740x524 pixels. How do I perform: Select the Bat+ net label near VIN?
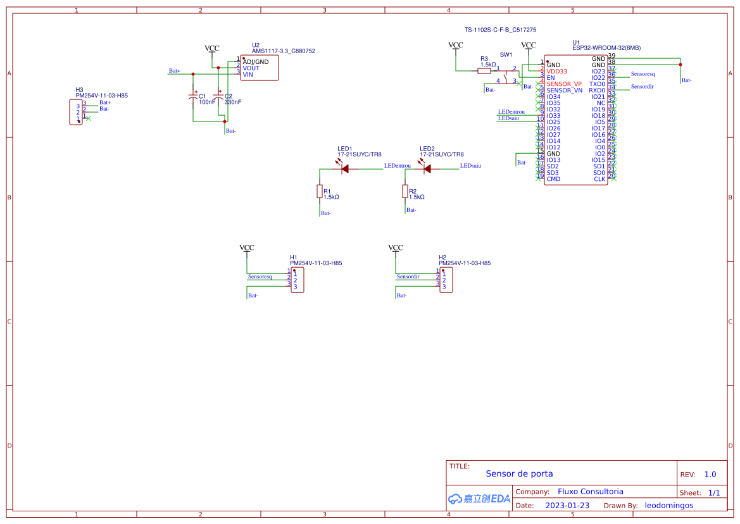click(x=175, y=71)
